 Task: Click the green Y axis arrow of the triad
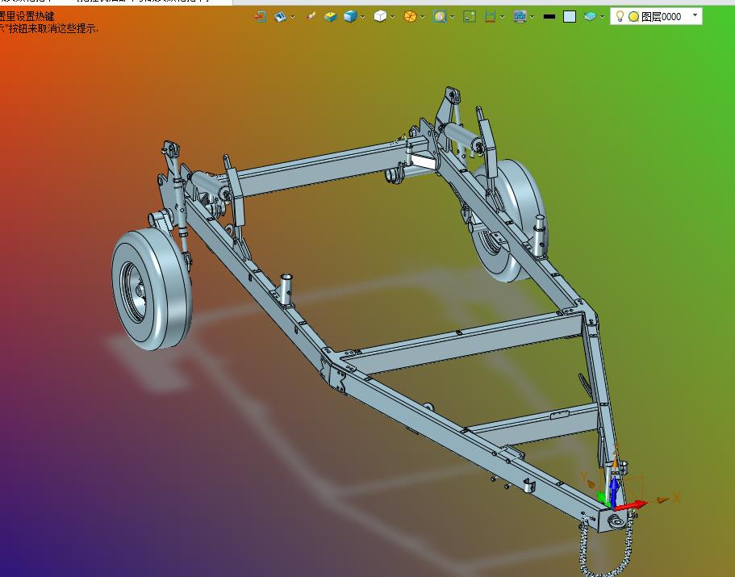(603, 498)
